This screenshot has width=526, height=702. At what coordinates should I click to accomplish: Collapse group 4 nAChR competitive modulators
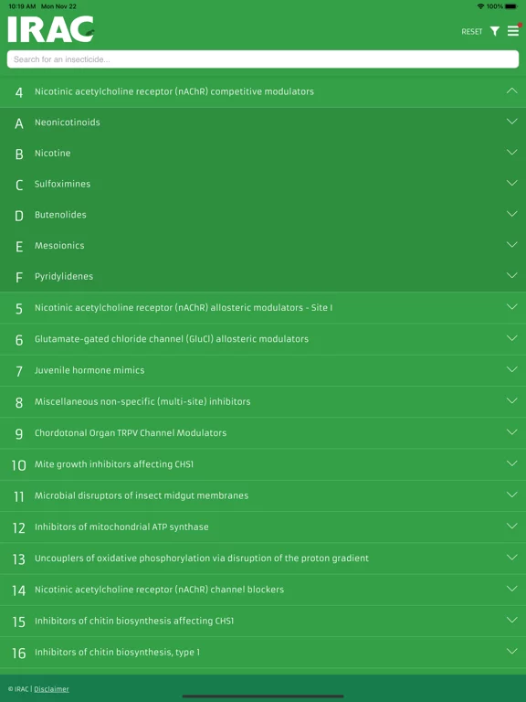click(x=263, y=91)
